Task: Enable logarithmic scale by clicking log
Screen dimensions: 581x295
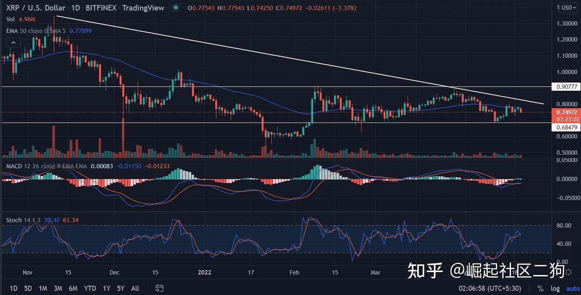Action: pyautogui.click(x=555, y=288)
